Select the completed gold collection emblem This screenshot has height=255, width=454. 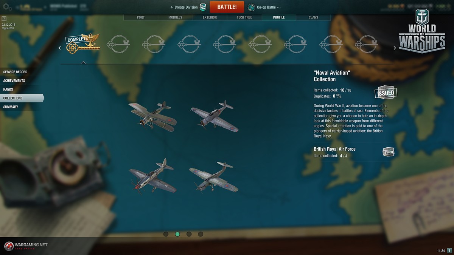(83, 43)
